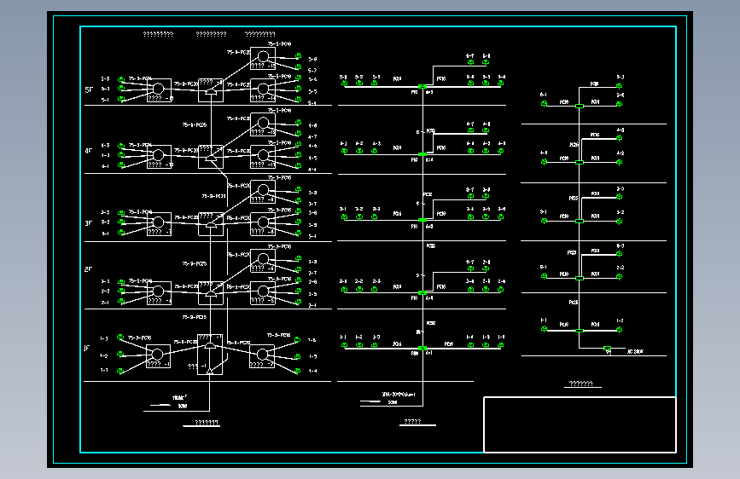Select outlet 1-6 symbol in the left diagram
Viewport: 740px width, 479px height.
[297, 339]
